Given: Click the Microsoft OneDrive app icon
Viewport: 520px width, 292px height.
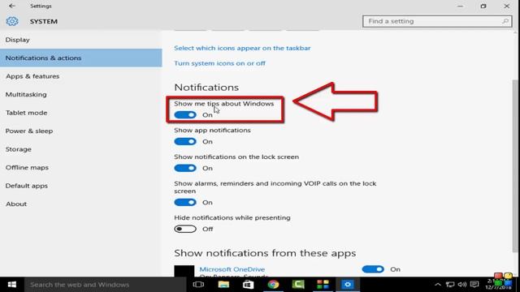Looking at the screenshot, I should click(184, 271).
